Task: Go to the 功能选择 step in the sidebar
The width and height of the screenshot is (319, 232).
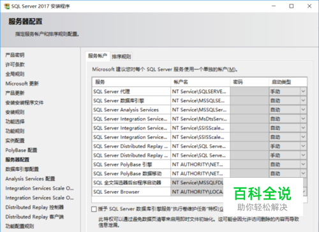Action: point(15,122)
